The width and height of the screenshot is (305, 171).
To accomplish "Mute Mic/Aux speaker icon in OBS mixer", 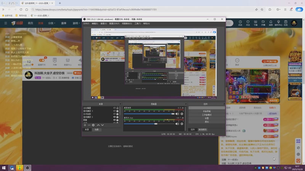I will tap(177, 124).
